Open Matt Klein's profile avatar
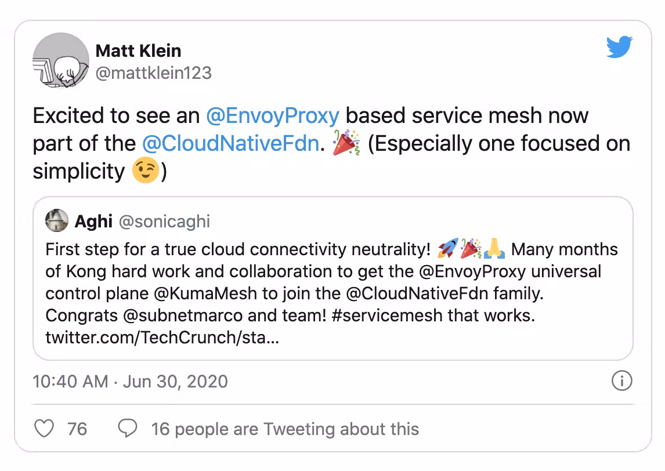Viewport: 665px width, 471px height. pyautogui.click(x=60, y=61)
